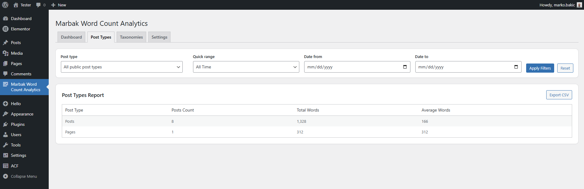Click the Export CSV button
The height and width of the screenshot is (189, 584).
pos(559,95)
